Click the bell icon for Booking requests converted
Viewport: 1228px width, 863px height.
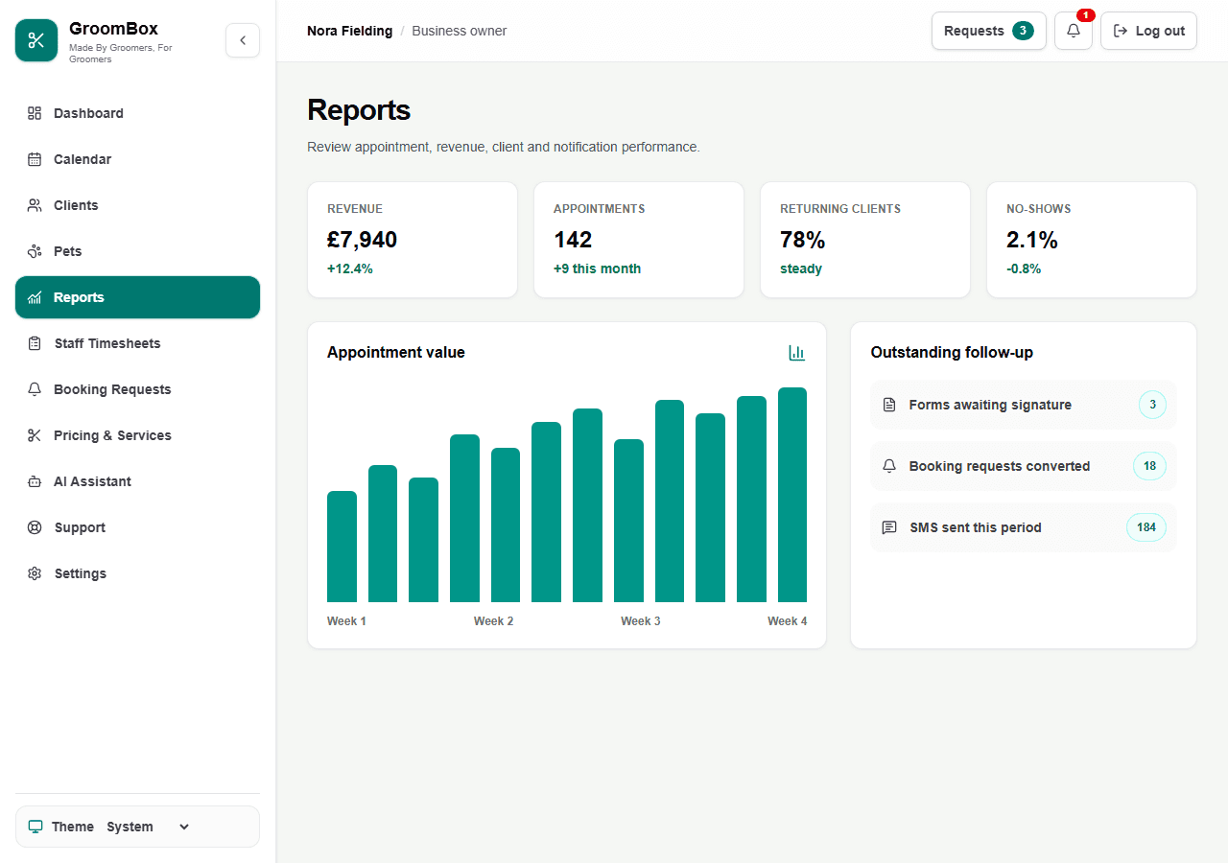pyautogui.click(x=889, y=466)
